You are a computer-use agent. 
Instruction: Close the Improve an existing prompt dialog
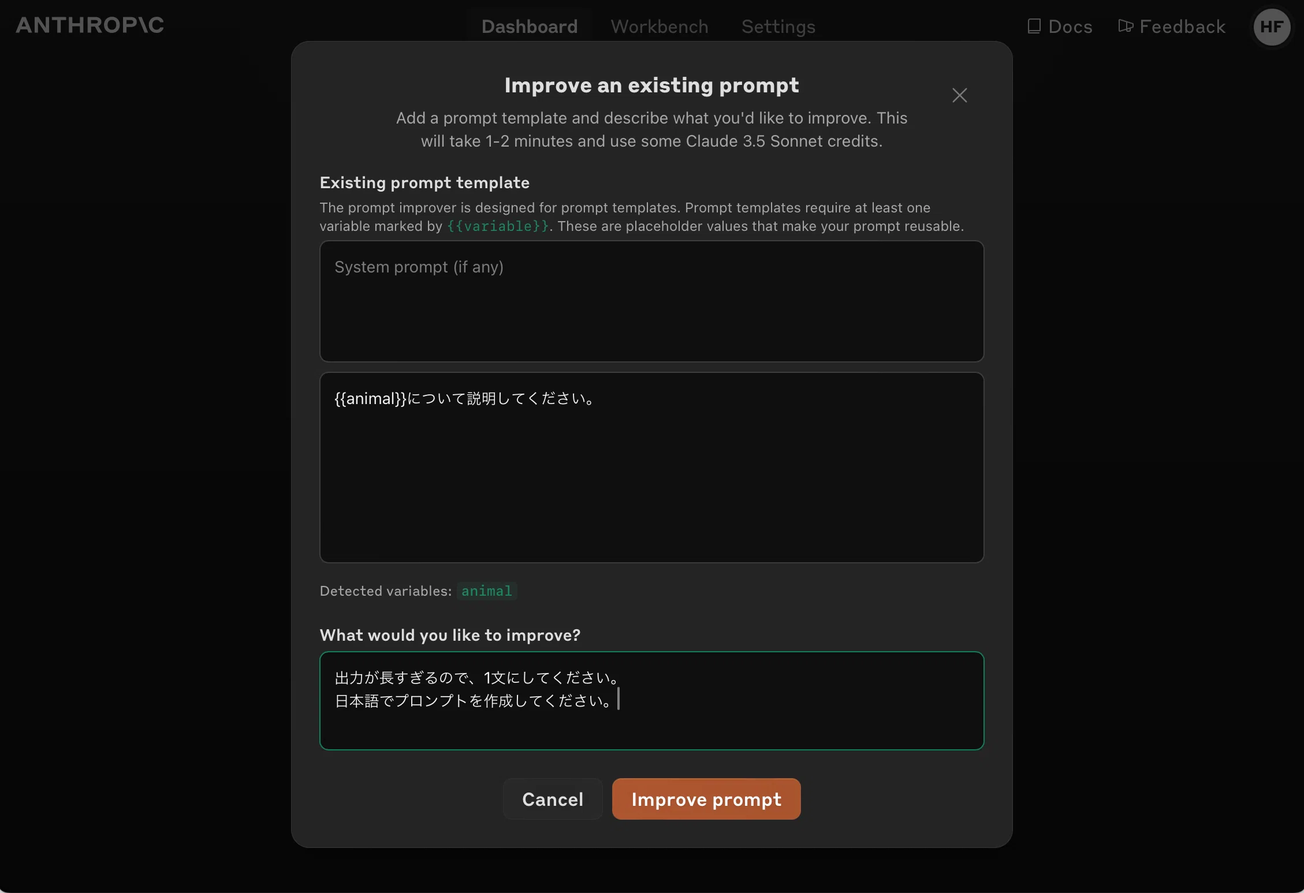[959, 95]
